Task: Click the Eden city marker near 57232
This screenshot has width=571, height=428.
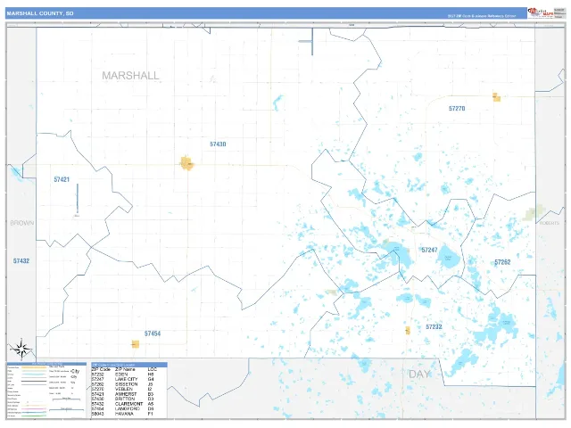Action: (408, 331)
